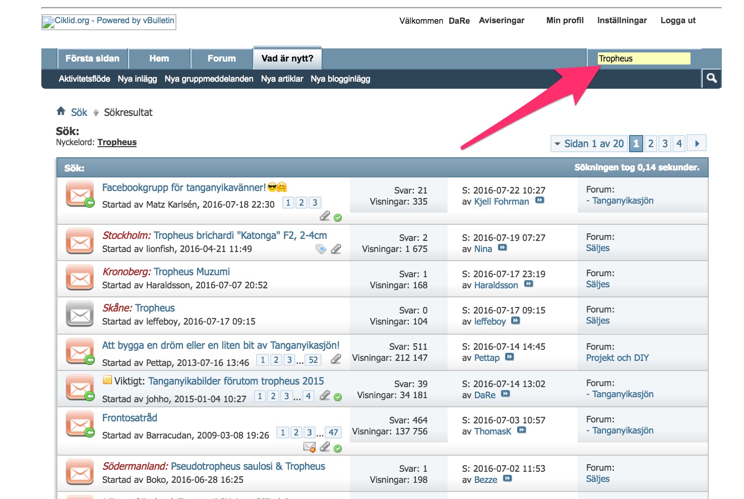Open Pseudotropheus saulosi & Tropheus thread
The width and height of the screenshot is (744, 499).
(248, 466)
